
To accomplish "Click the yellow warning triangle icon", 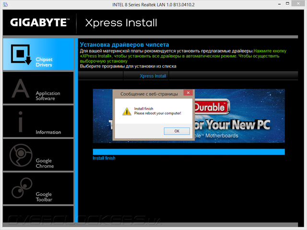I will [x=127, y=112].
